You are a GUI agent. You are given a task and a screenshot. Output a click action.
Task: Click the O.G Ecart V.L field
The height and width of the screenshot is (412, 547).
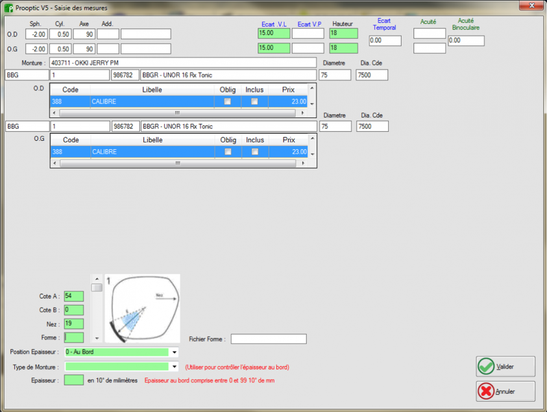tap(274, 48)
